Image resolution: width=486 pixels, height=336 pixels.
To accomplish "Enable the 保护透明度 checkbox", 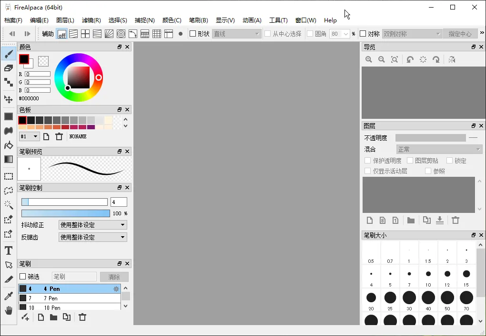I will (368, 161).
